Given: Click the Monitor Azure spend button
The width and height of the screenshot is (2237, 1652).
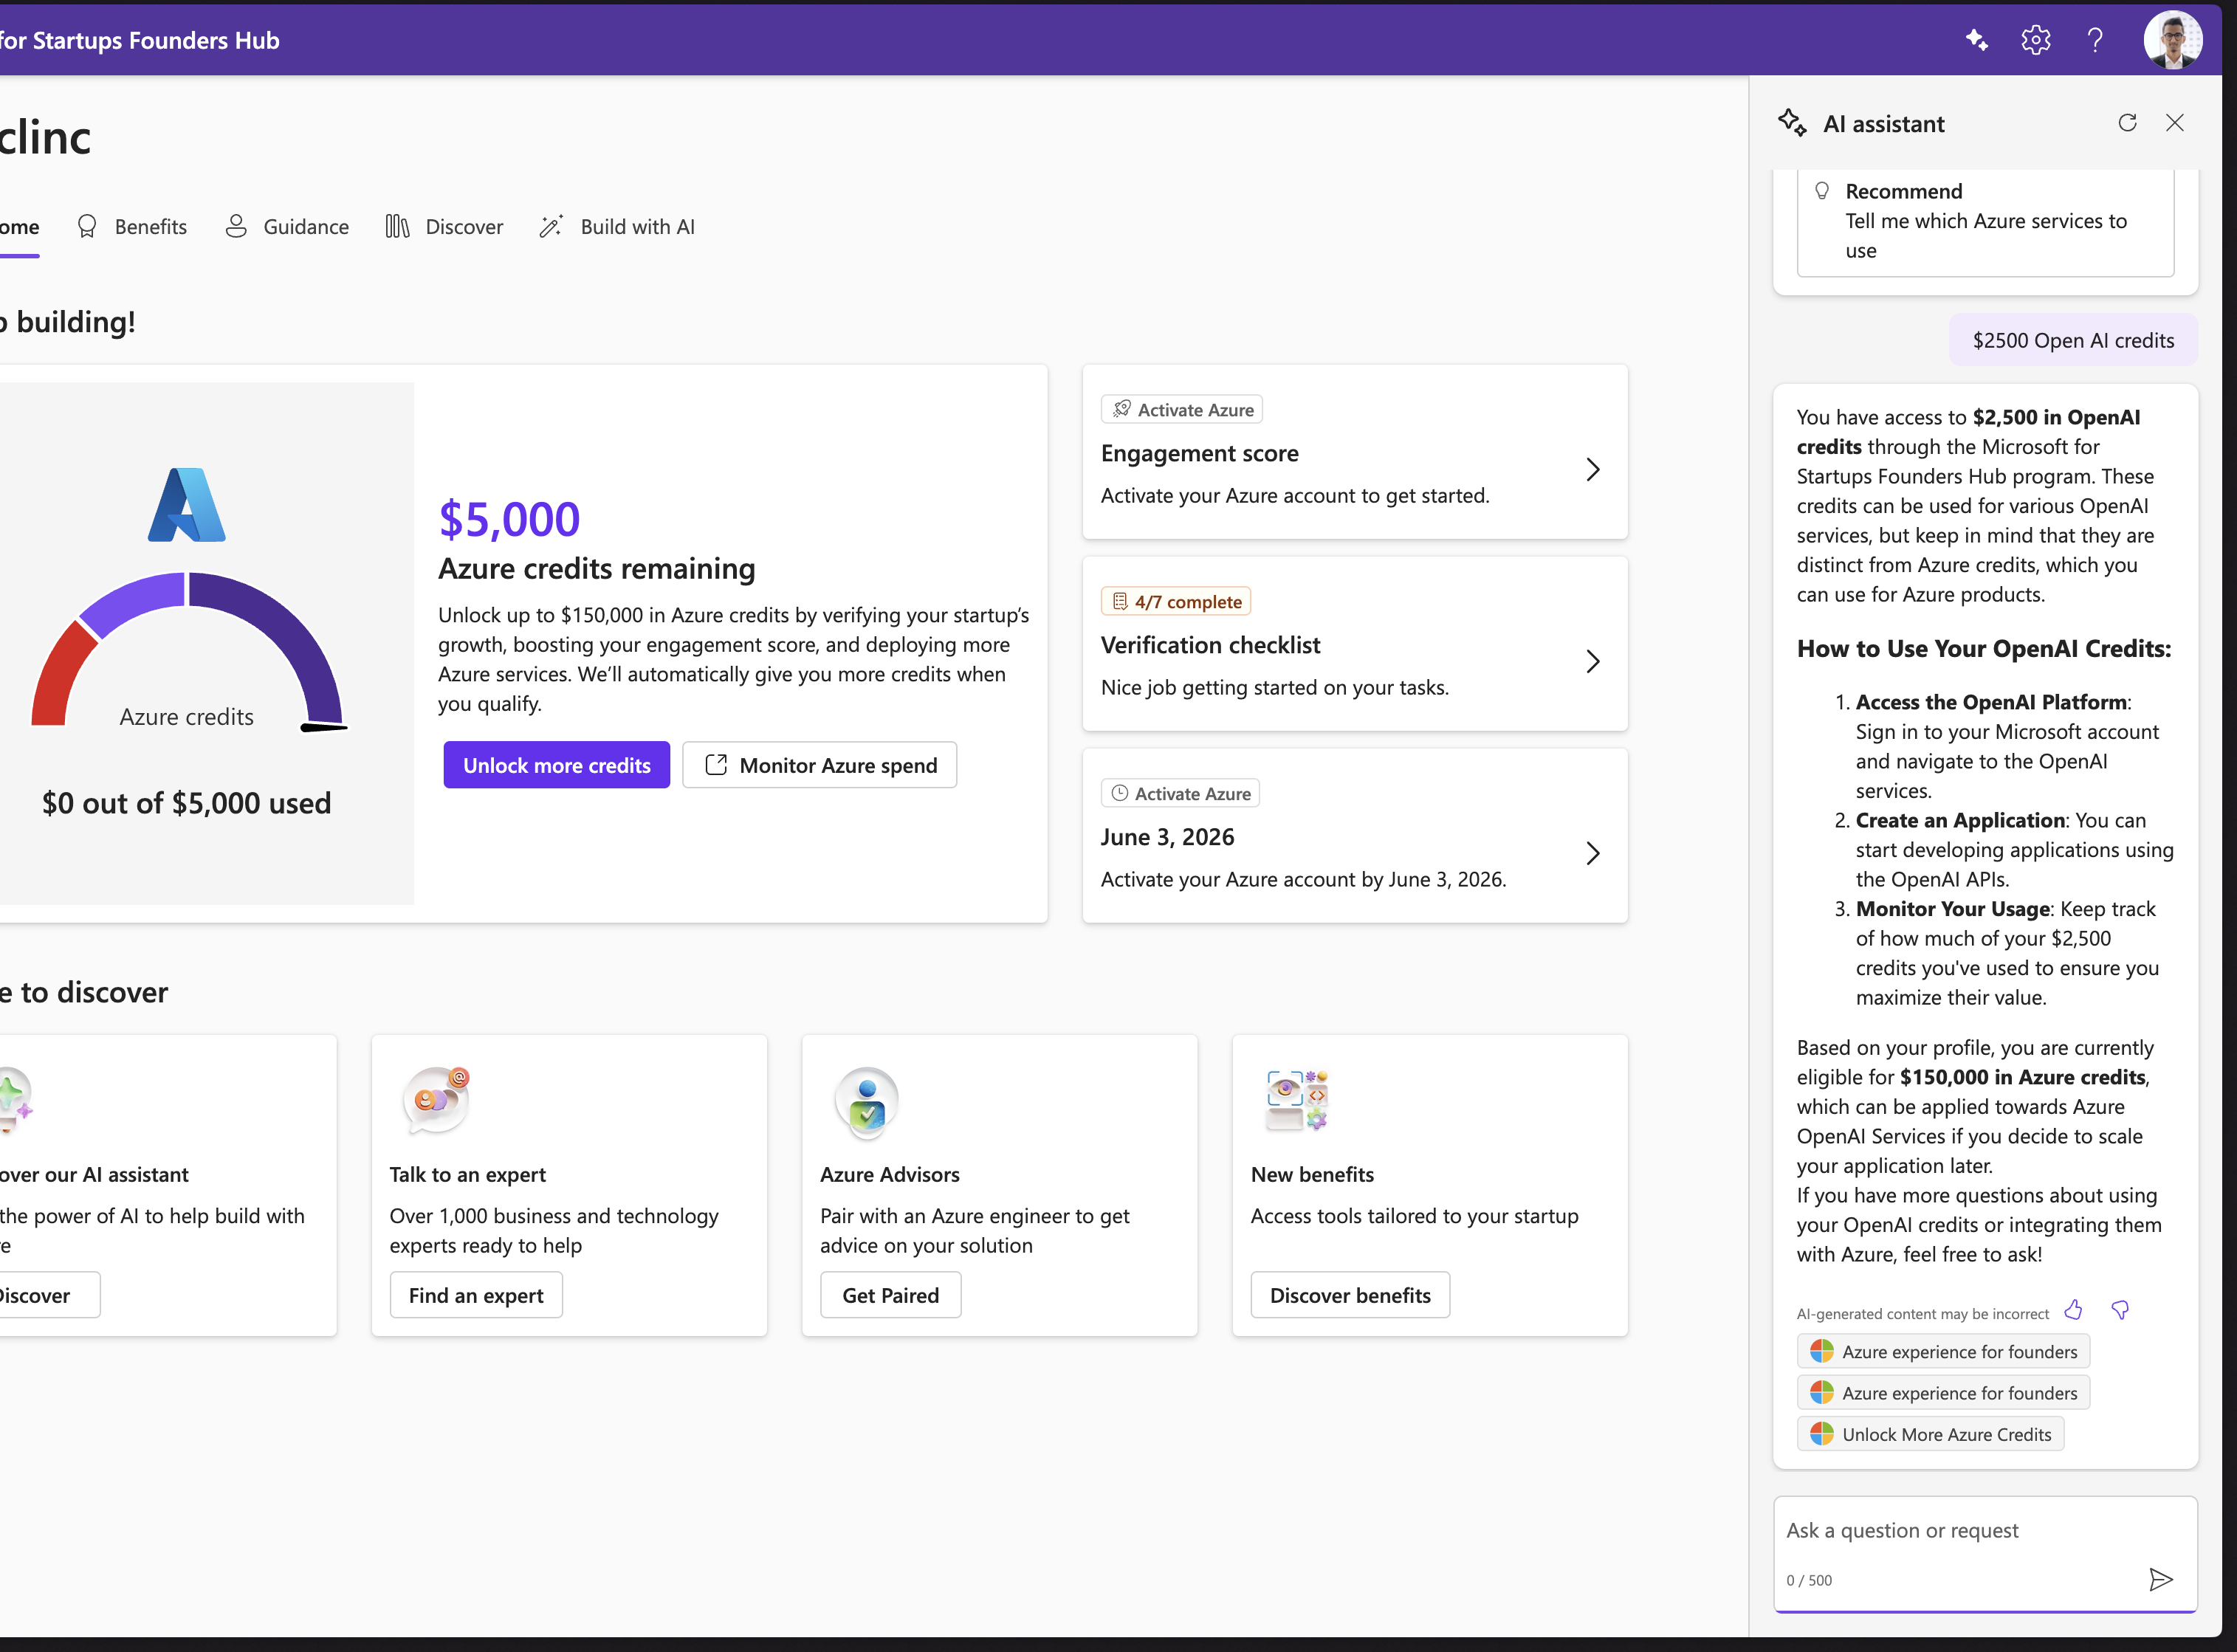Looking at the screenshot, I should [x=820, y=765].
